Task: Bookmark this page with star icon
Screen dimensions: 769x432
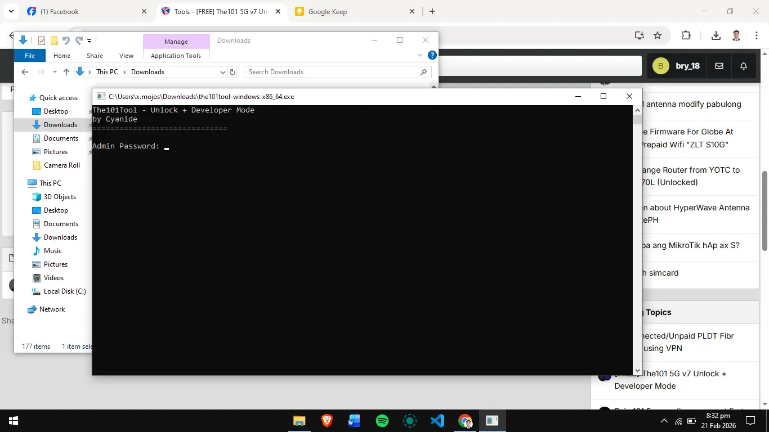Action: [x=657, y=35]
